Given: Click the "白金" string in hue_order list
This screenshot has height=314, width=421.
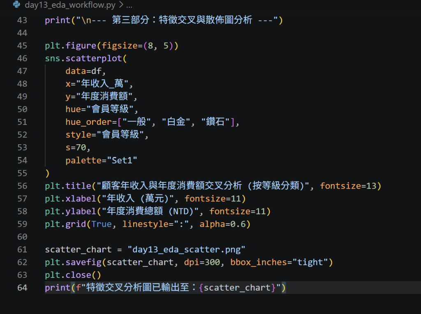Looking at the screenshot, I should (176, 122).
